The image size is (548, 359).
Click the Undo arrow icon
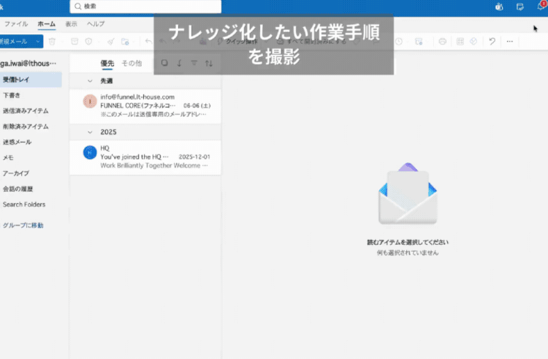click(x=492, y=42)
